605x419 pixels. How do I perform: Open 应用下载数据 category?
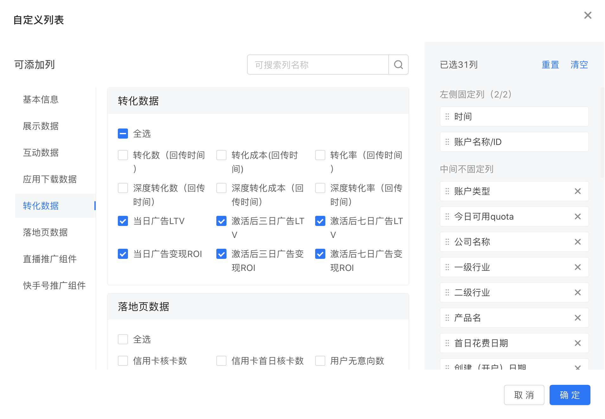point(55,179)
